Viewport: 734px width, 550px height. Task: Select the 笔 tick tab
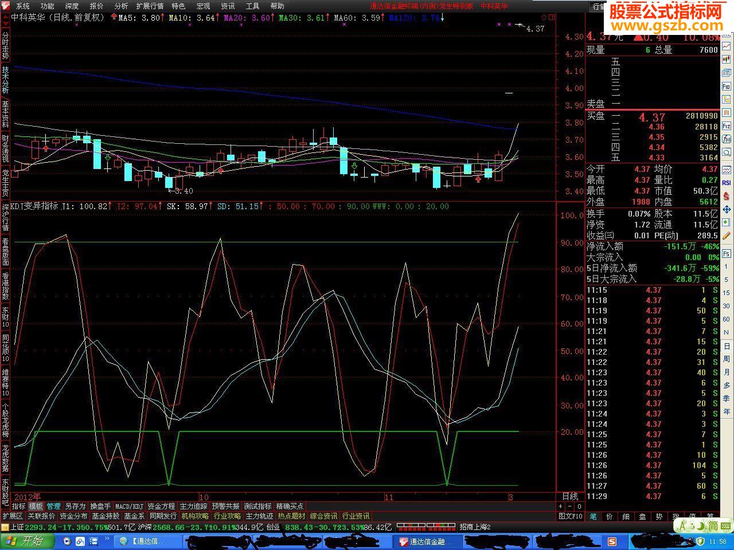[593, 516]
